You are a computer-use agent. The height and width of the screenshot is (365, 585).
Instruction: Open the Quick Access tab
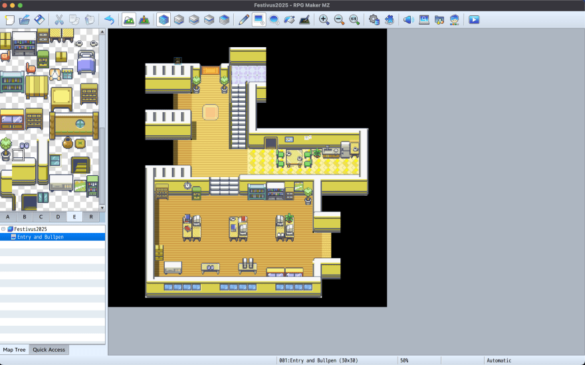[49, 350]
